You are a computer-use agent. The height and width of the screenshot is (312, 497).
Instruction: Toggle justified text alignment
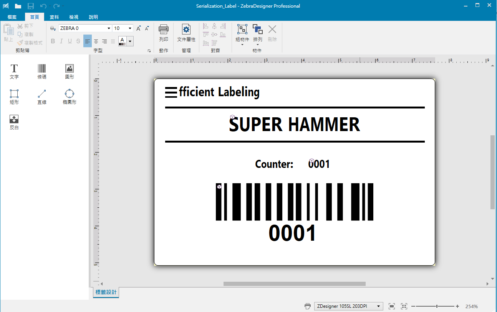pyautogui.click(x=113, y=41)
